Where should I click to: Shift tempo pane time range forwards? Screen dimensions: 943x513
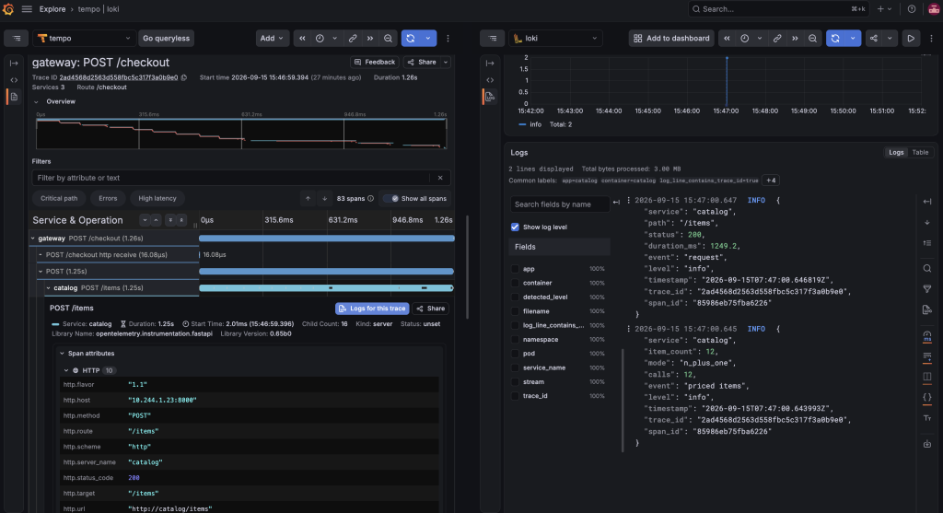(x=370, y=38)
